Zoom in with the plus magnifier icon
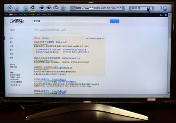This screenshot has height=123, width=176. pyautogui.click(x=33, y=8)
